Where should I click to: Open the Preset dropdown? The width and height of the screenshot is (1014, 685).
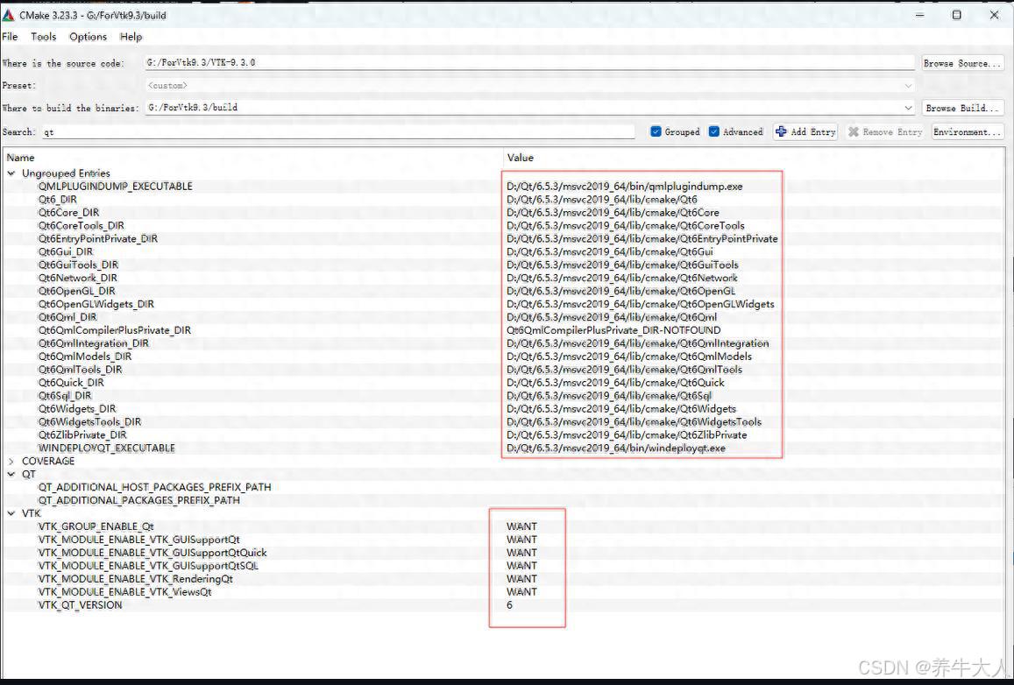tap(908, 85)
